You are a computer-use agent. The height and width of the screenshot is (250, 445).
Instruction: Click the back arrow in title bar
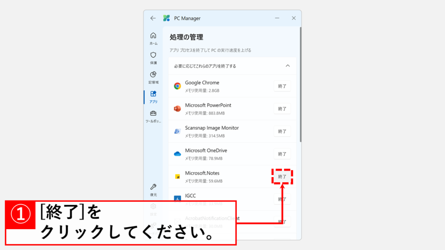[153, 18]
